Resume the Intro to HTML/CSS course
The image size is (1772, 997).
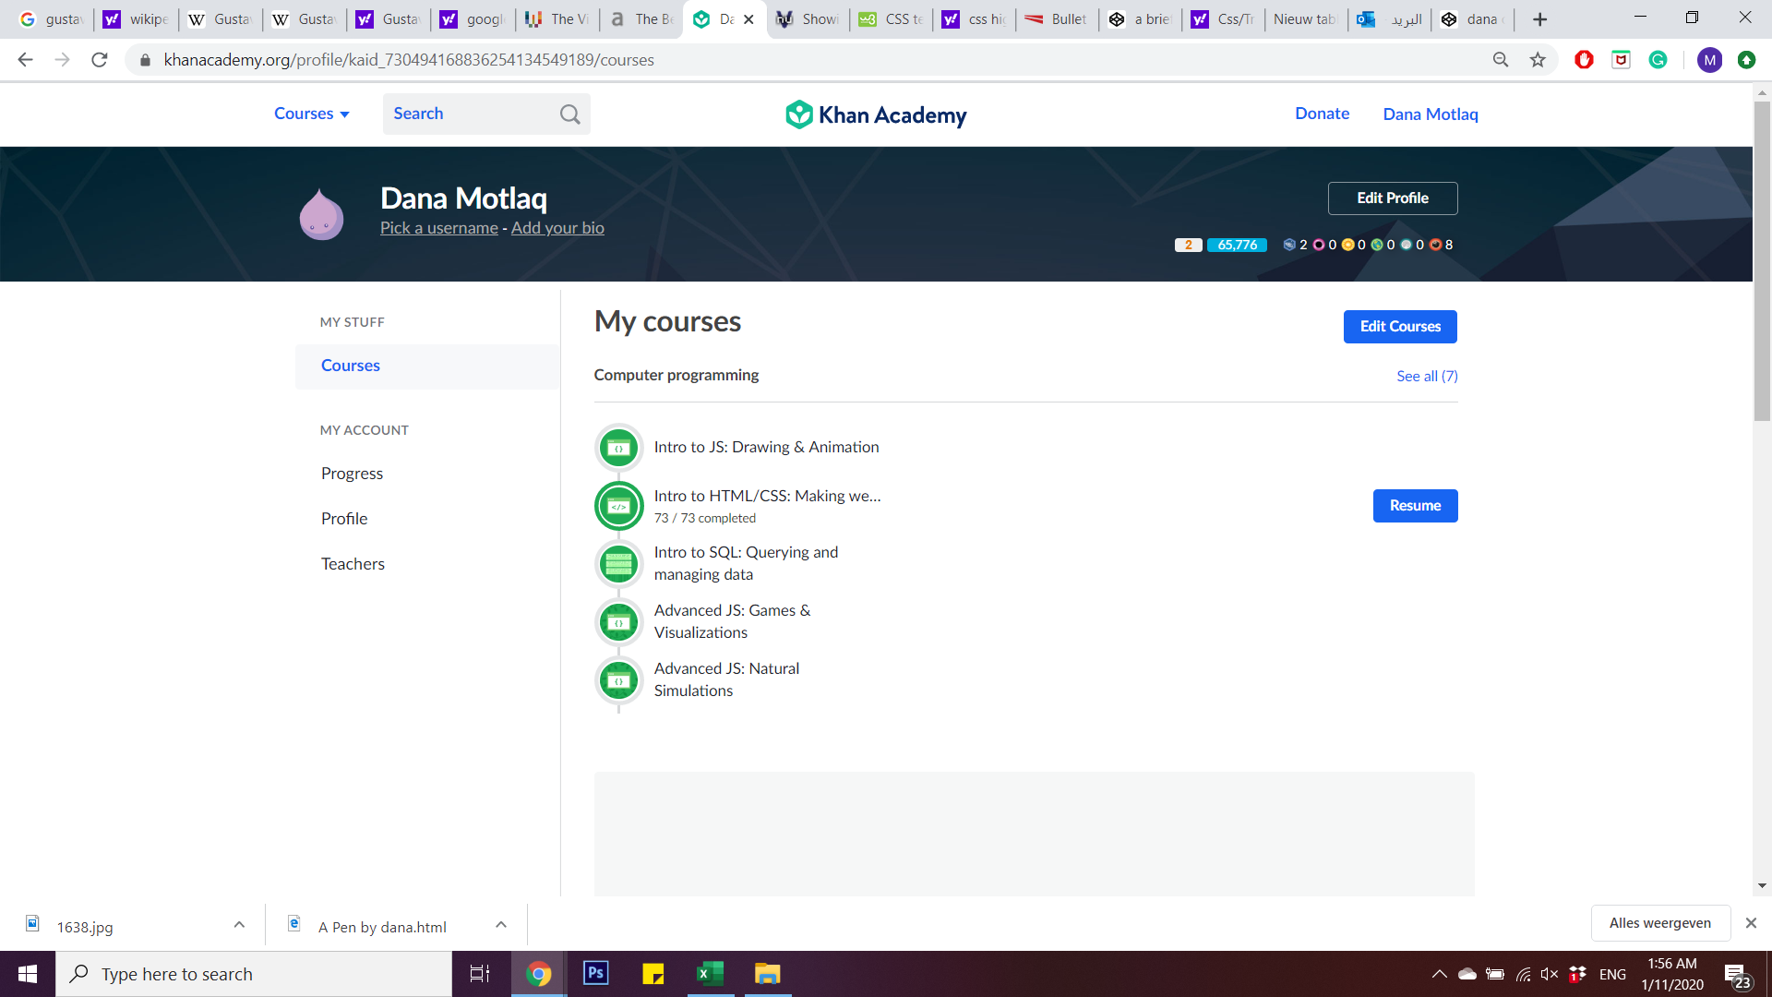point(1415,506)
